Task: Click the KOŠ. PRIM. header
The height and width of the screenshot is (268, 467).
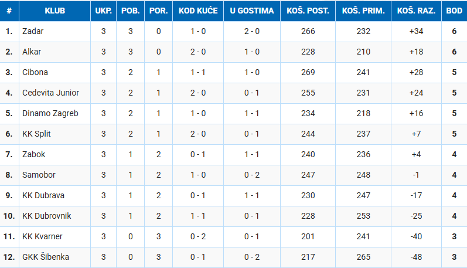Action: (x=363, y=11)
